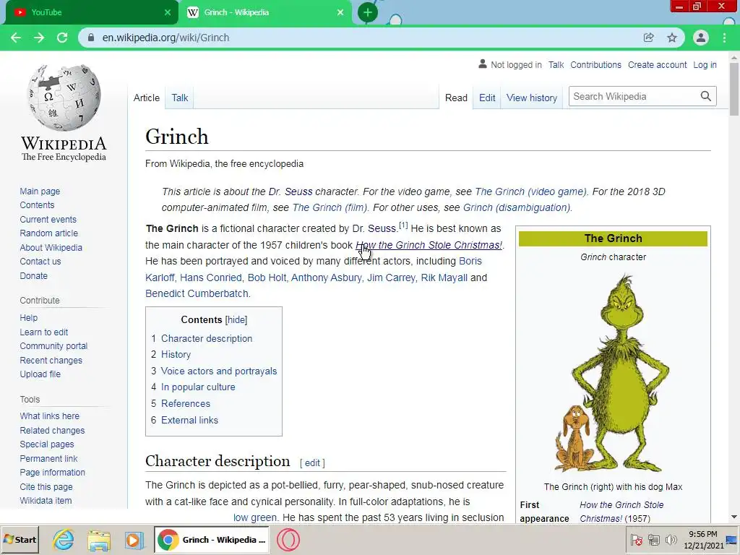Click the Start button
740x555 pixels.
click(20, 539)
